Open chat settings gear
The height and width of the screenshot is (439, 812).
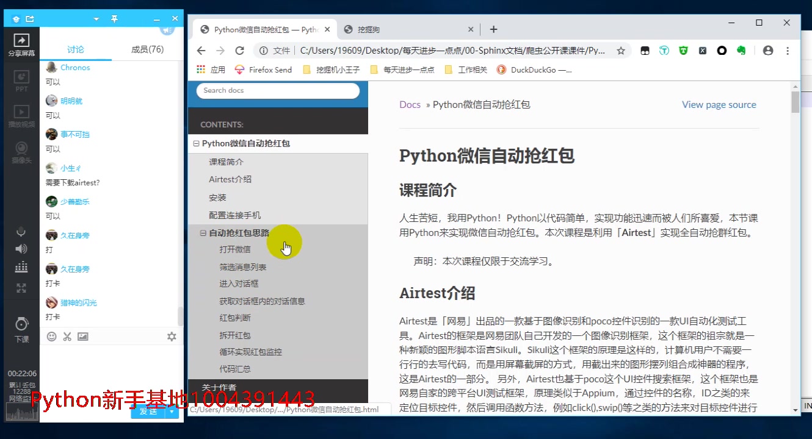pos(172,337)
